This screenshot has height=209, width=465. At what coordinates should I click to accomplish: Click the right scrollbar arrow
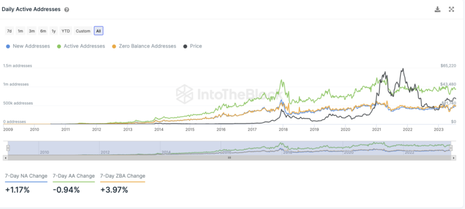coord(454,158)
